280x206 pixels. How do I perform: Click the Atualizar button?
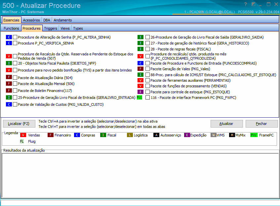(226, 124)
